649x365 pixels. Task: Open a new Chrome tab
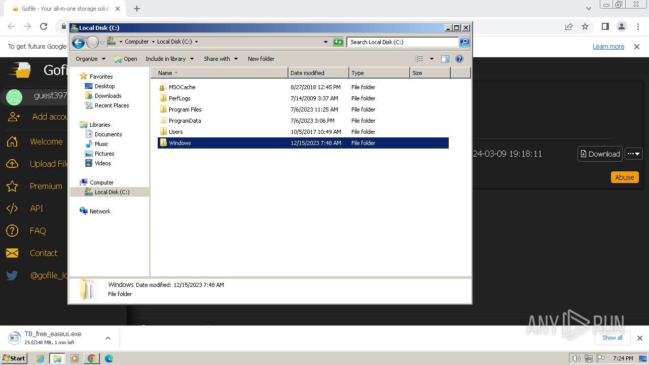(137, 8)
